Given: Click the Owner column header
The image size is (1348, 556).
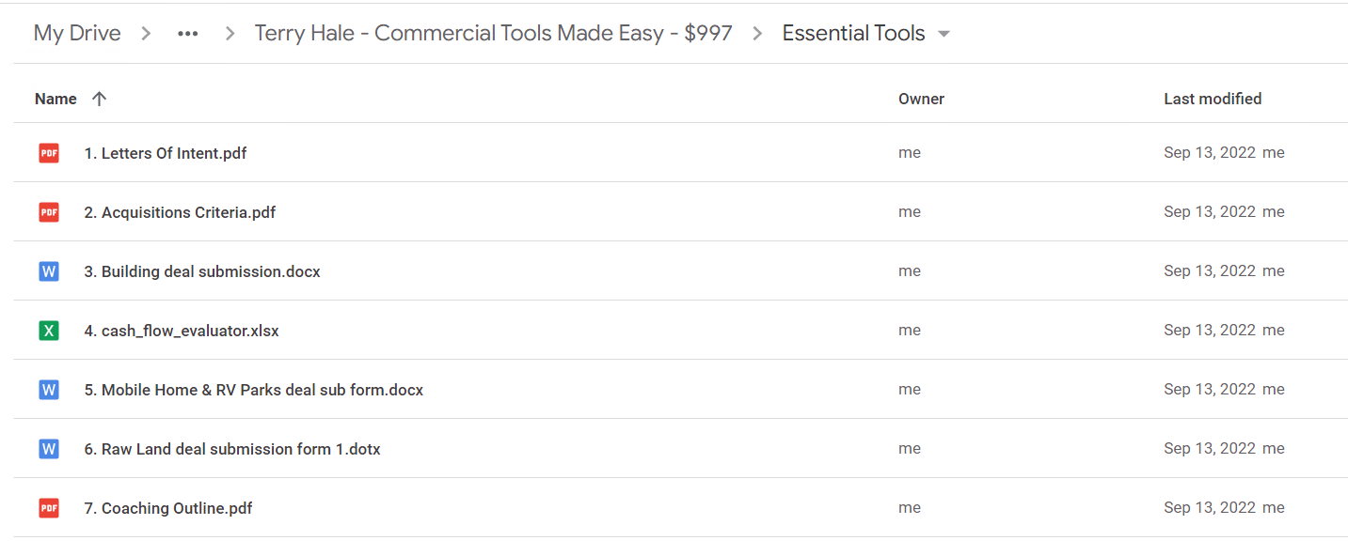Looking at the screenshot, I should tap(921, 99).
